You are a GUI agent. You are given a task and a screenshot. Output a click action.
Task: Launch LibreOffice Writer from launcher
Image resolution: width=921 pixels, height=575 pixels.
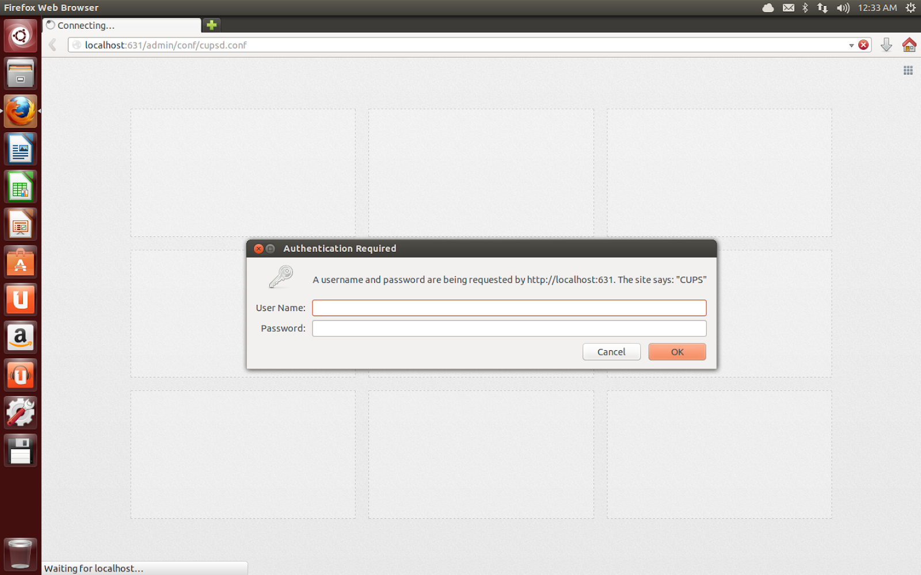[20, 149]
